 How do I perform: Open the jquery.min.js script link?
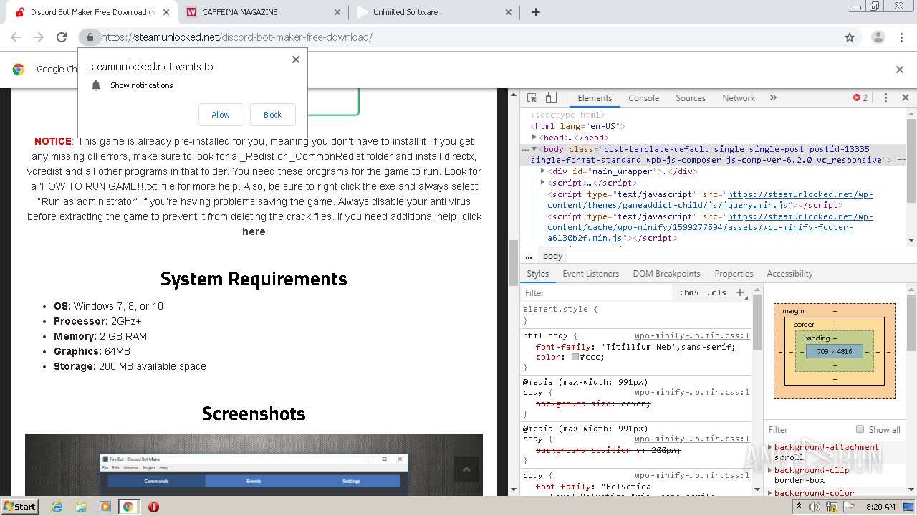click(x=710, y=199)
